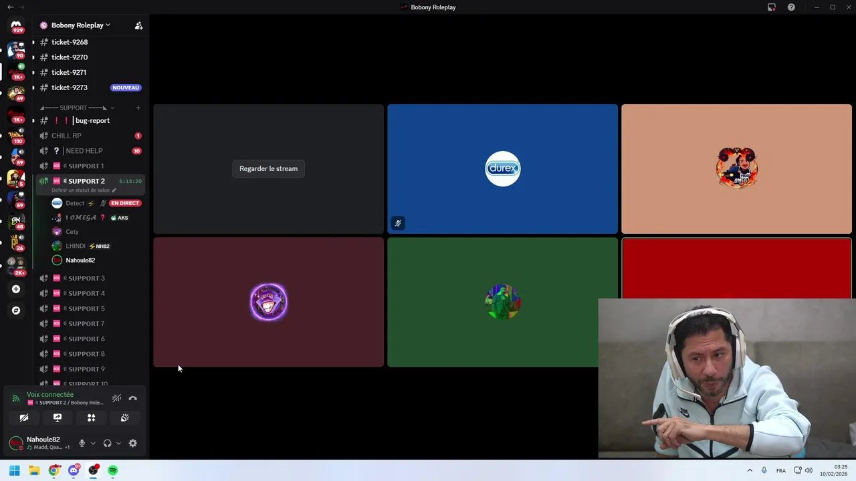
Task: Click user Detect in voice list
Action: pos(75,203)
